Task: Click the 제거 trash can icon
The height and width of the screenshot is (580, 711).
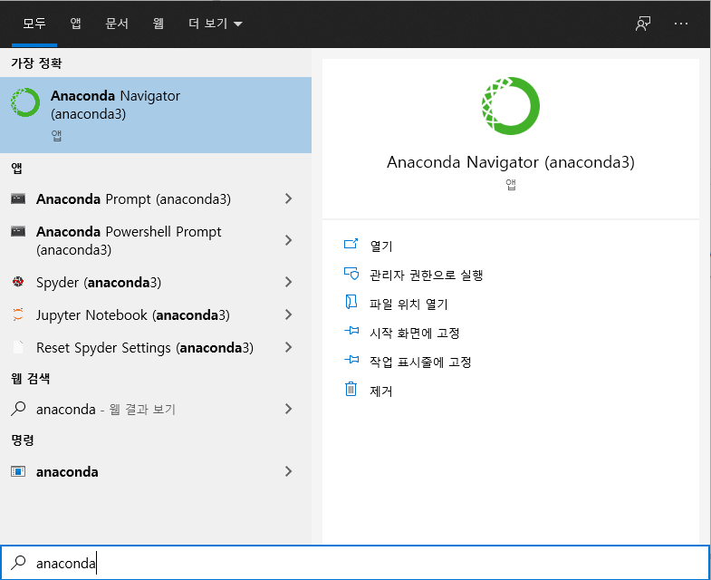Action: tap(351, 390)
